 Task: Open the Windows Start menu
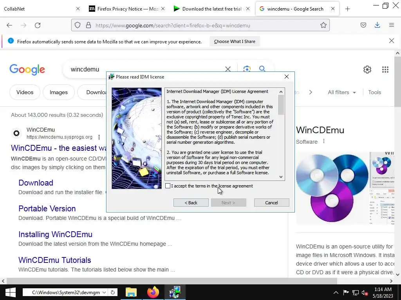10,292
